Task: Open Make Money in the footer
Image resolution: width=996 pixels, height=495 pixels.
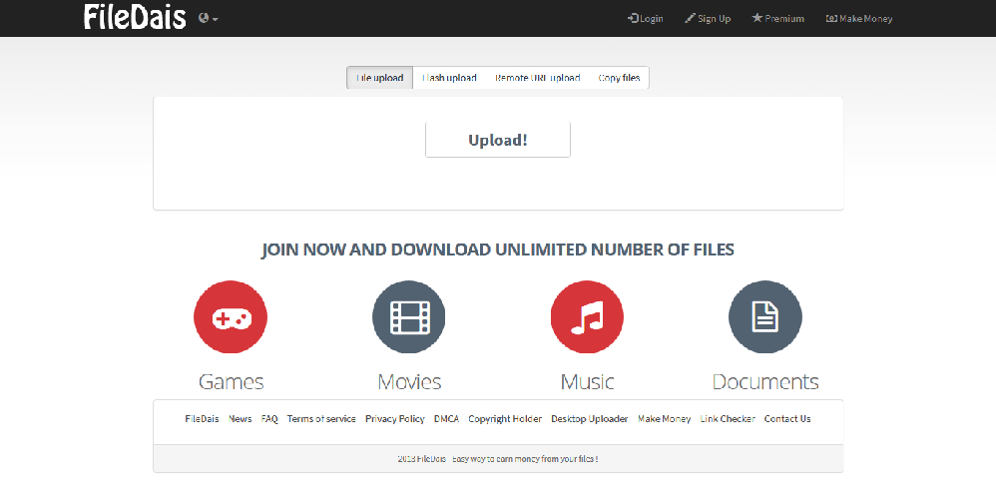Action: (x=665, y=419)
